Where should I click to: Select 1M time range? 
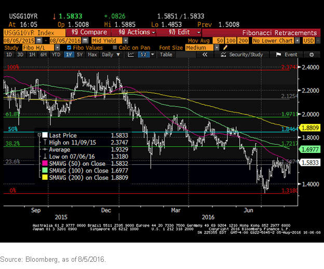coord(32,54)
